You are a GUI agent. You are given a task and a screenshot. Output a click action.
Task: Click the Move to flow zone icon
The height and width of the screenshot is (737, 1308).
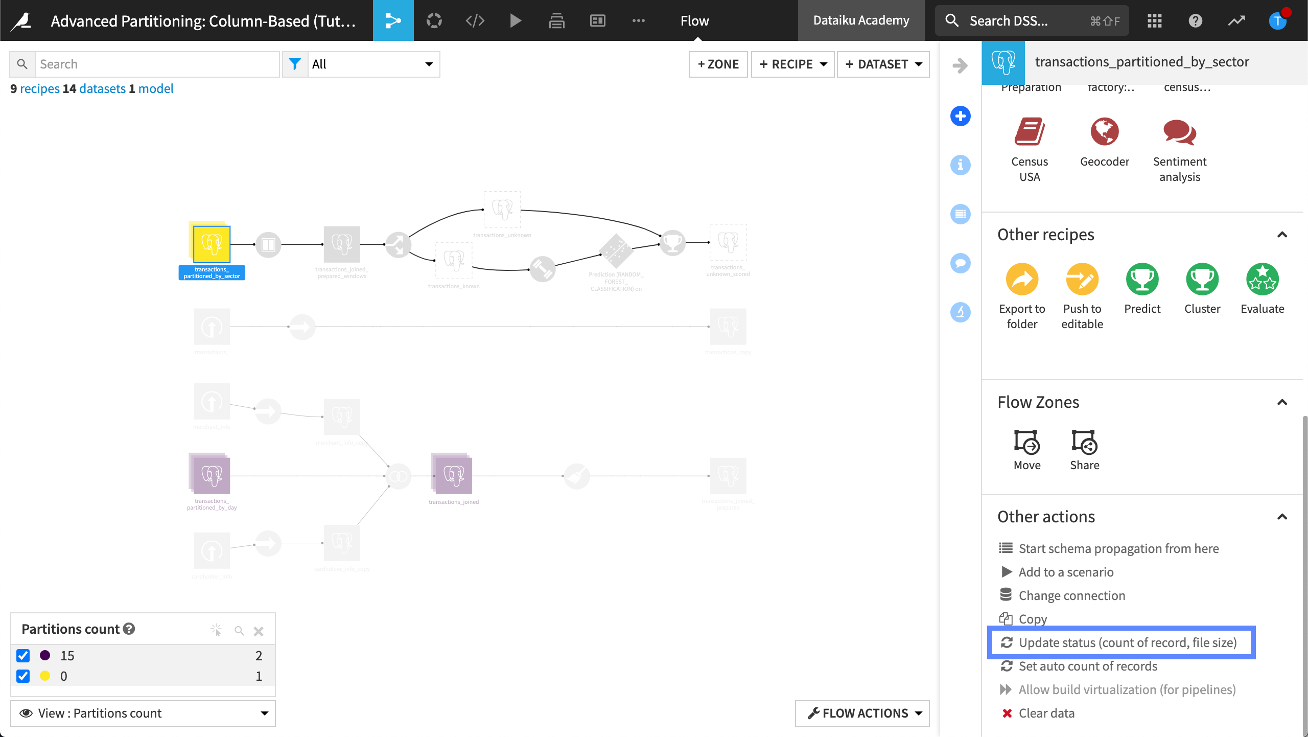pos(1026,442)
